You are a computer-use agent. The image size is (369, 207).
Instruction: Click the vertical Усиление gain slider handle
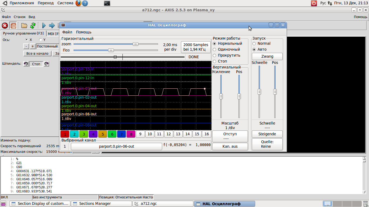tap(221, 96)
